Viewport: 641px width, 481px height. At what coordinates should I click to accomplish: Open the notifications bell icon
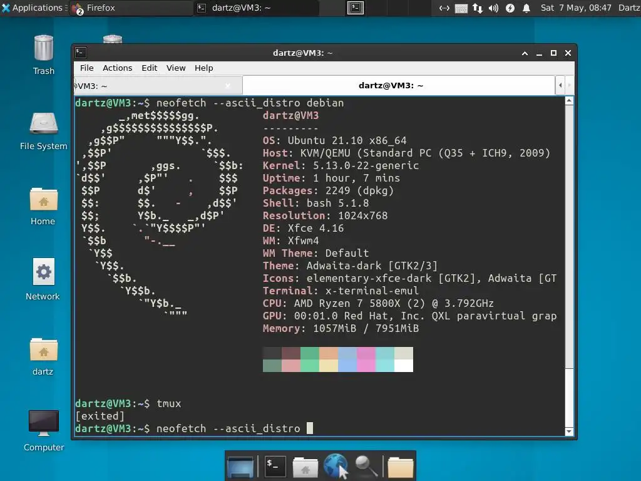[x=526, y=8]
